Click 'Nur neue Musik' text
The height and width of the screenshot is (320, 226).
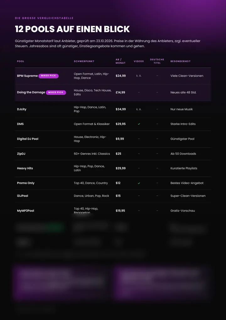(x=181, y=109)
